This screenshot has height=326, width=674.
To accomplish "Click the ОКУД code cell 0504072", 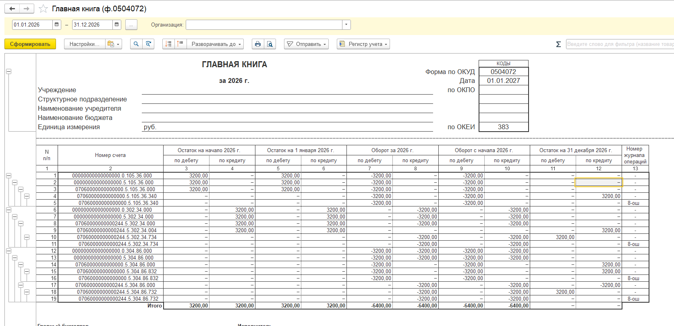I will click(504, 72).
